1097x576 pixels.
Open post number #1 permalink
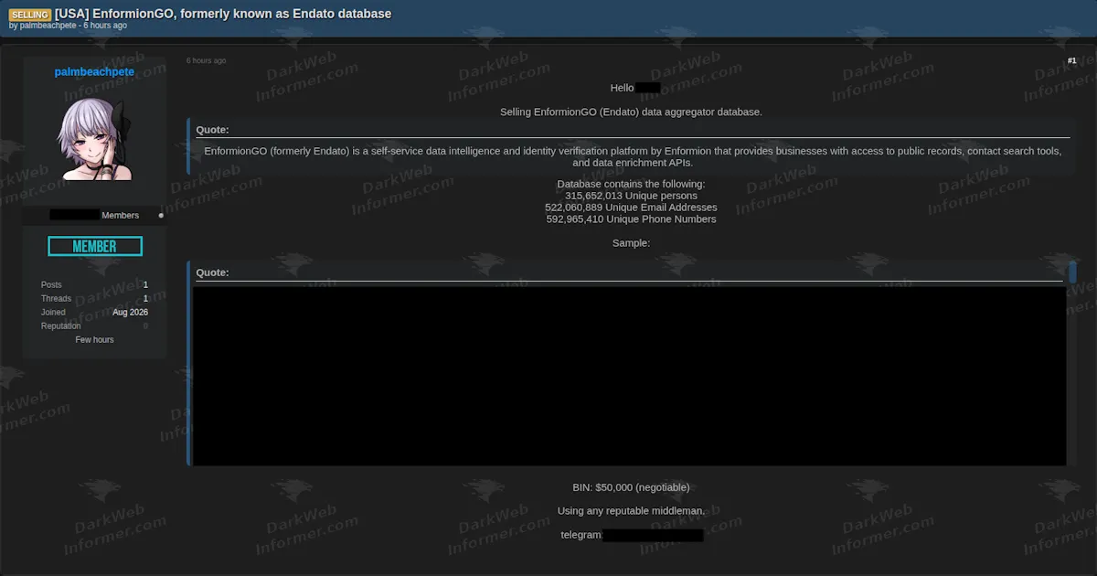[1071, 60]
